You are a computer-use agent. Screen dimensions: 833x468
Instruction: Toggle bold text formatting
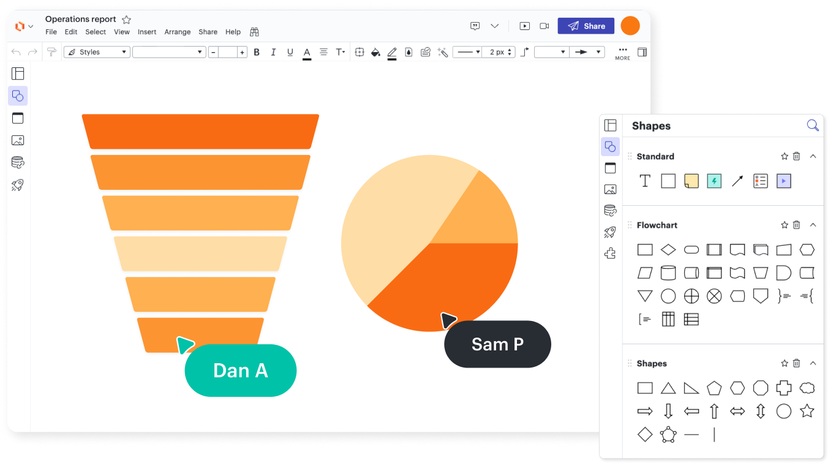pyautogui.click(x=257, y=52)
